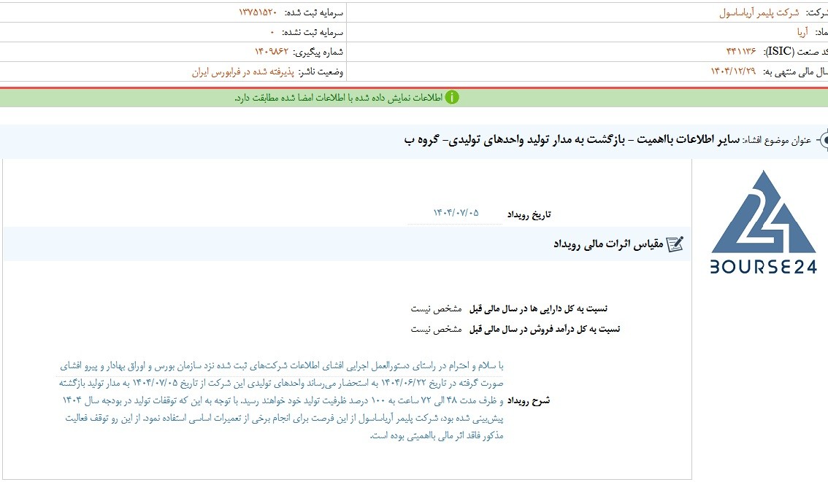Select the company name "شرکت پلیمر آریاساسول"
Viewport: 828px width, 482px height.
pos(759,12)
